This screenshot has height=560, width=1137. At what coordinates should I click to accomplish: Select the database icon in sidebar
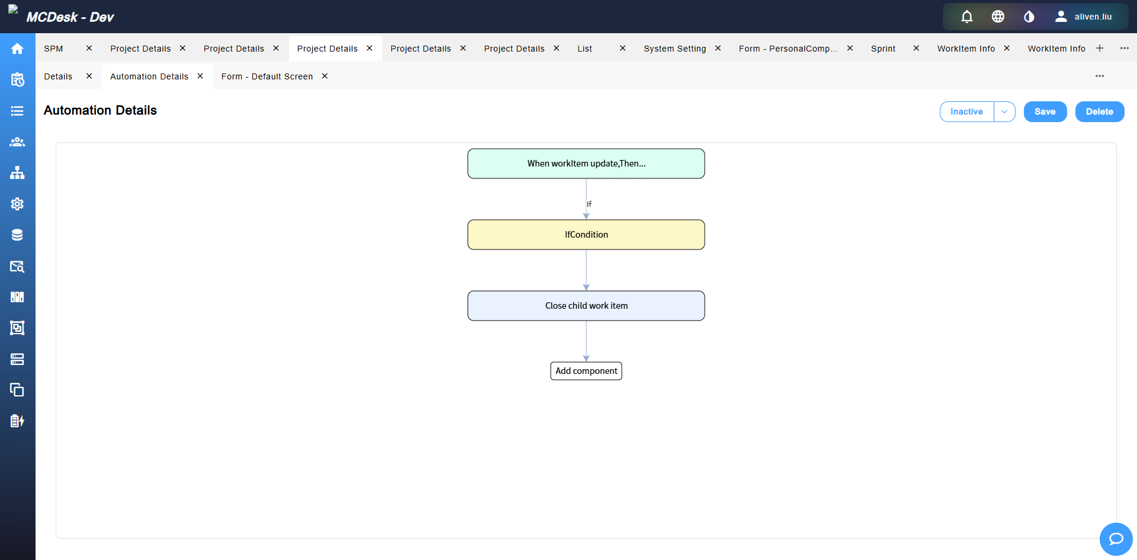pyautogui.click(x=17, y=235)
